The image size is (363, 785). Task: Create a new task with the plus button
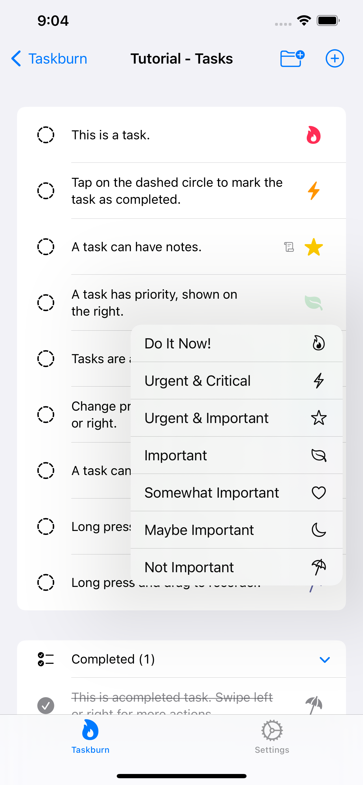coord(334,58)
